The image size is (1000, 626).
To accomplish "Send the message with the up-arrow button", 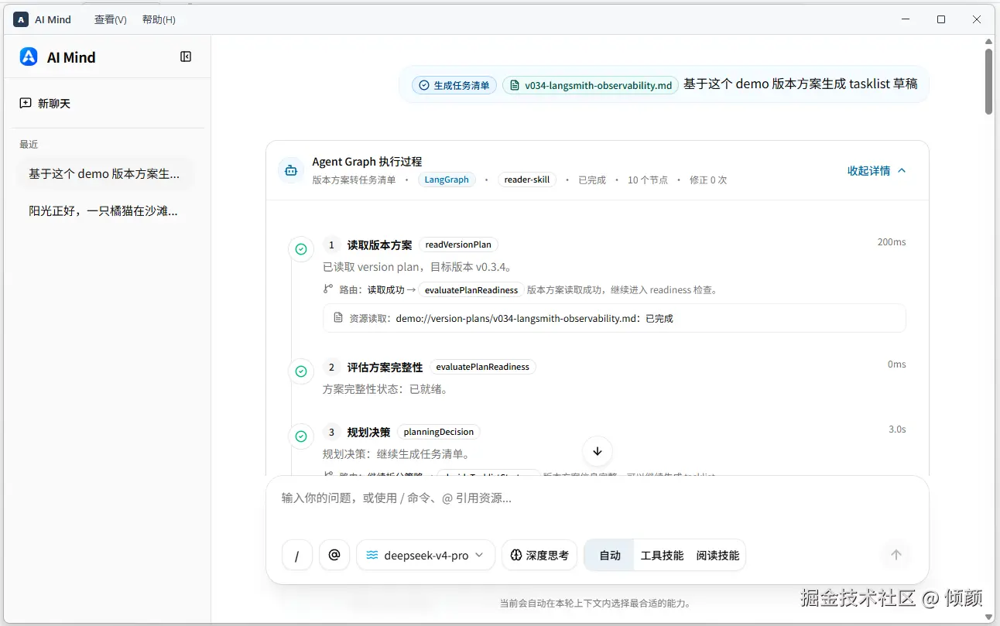I will 896,555.
